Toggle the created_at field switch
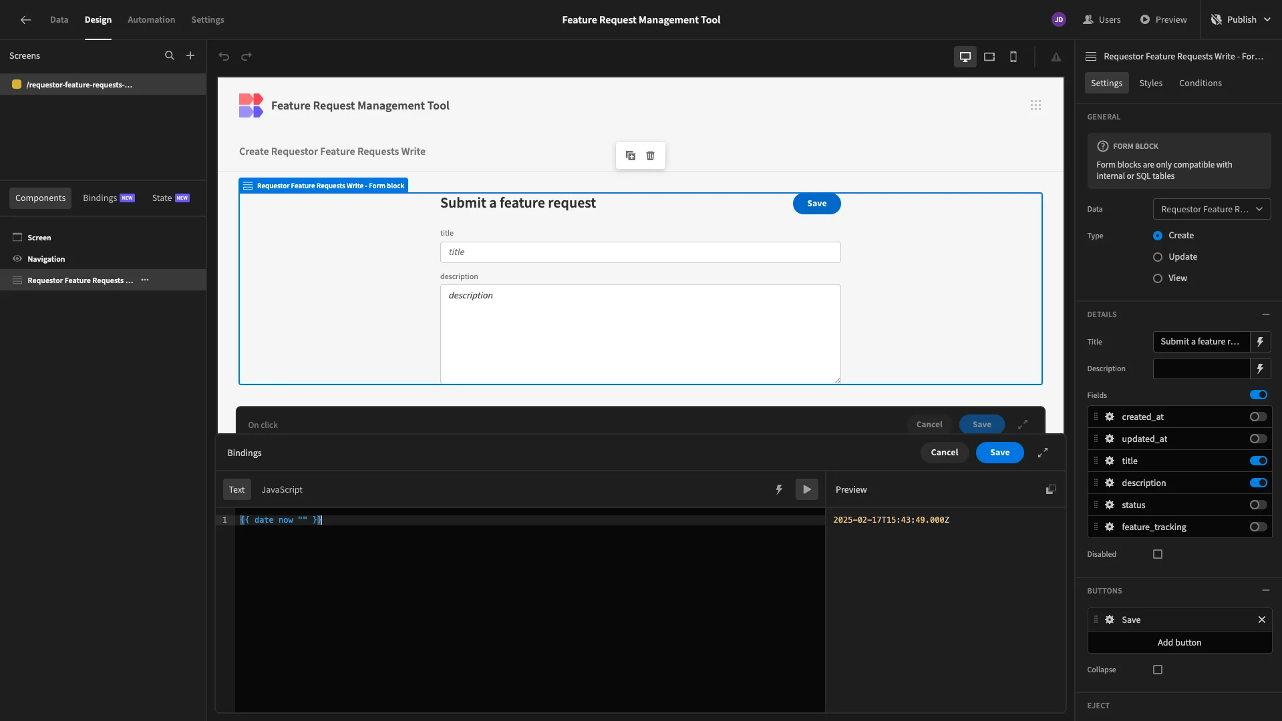The height and width of the screenshot is (721, 1282). pos(1259,417)
